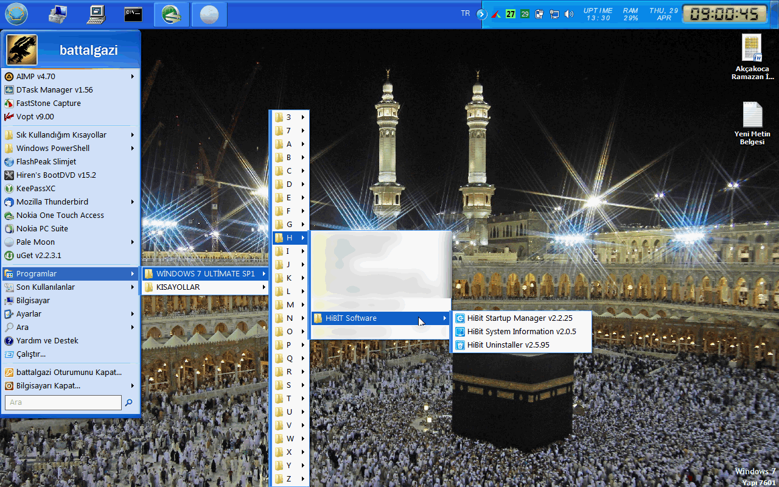This screenshot has width=779, height=487.
Task: Expand the Z letter folder
Action: click(290, 479)
